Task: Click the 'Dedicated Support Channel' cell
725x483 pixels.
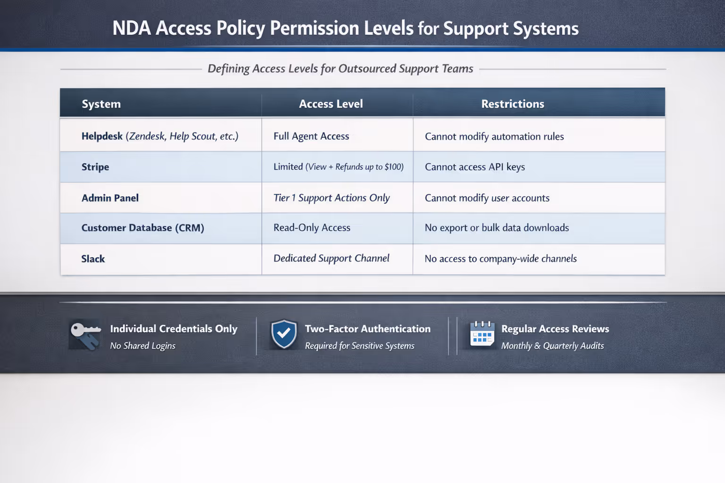Action: coord(337,259)
